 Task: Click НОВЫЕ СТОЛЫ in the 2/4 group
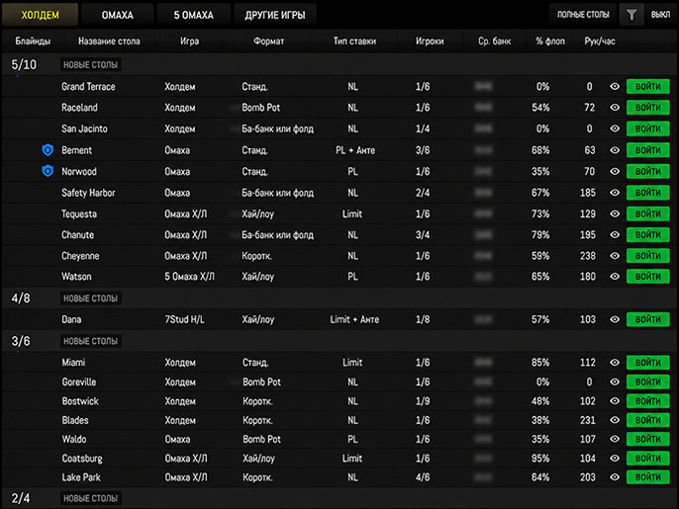pyautogui.click(x=90, y=498)
